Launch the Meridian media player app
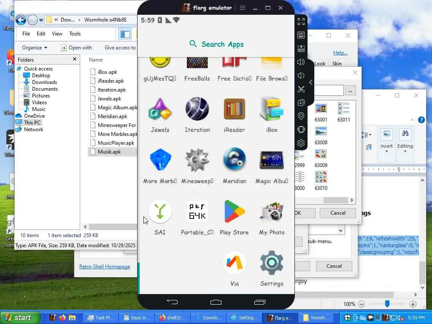Screen dimensions: 432x324 235,159
